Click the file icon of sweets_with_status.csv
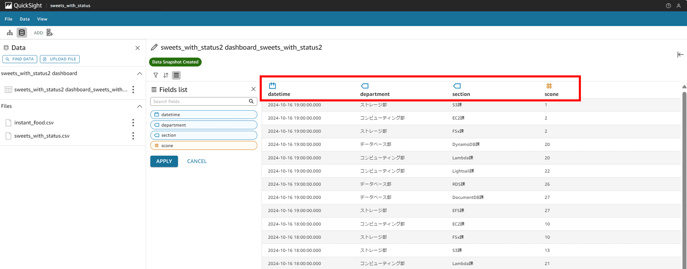The height and width of the screenshot is (269, 687). pos(9,136)
